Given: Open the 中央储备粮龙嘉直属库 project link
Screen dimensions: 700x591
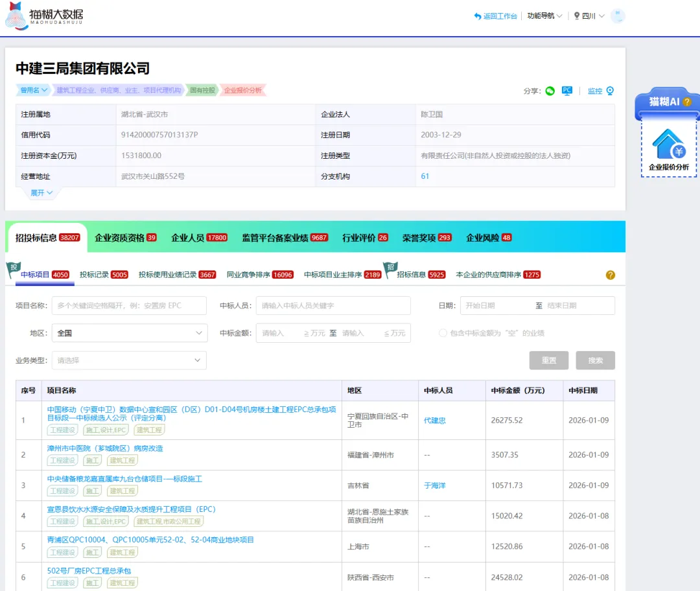Looking at the screenshot, I should coord(124,478).
